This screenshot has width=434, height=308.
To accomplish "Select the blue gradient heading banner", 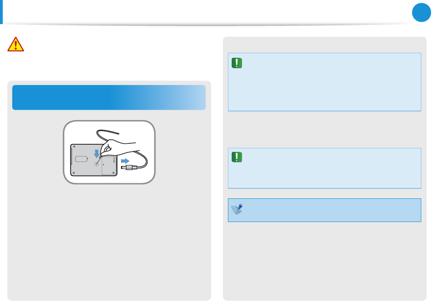I will (x=109, y=97).
